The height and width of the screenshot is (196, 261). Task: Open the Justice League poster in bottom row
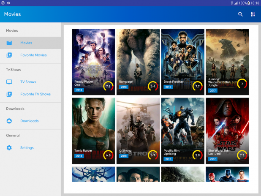227,174
